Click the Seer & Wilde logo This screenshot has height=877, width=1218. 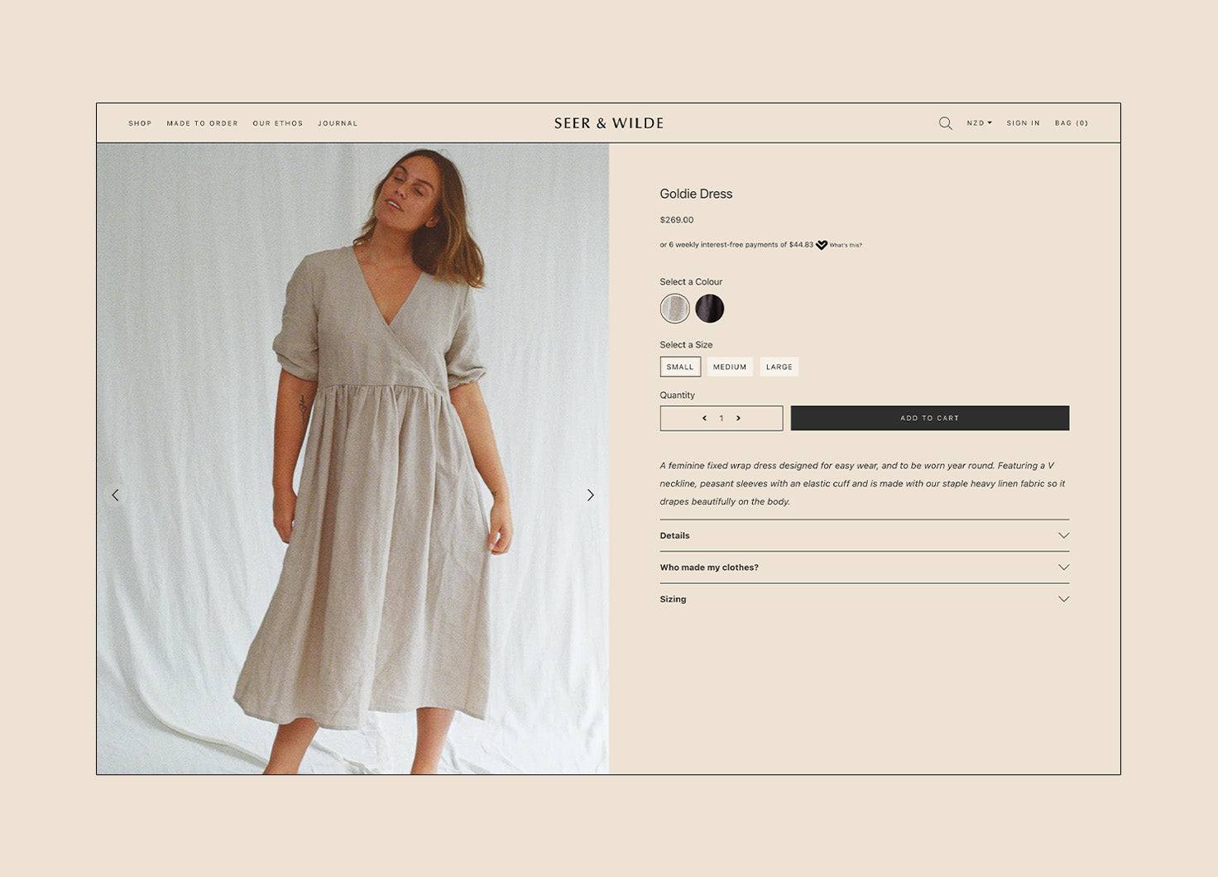(609, 123)
